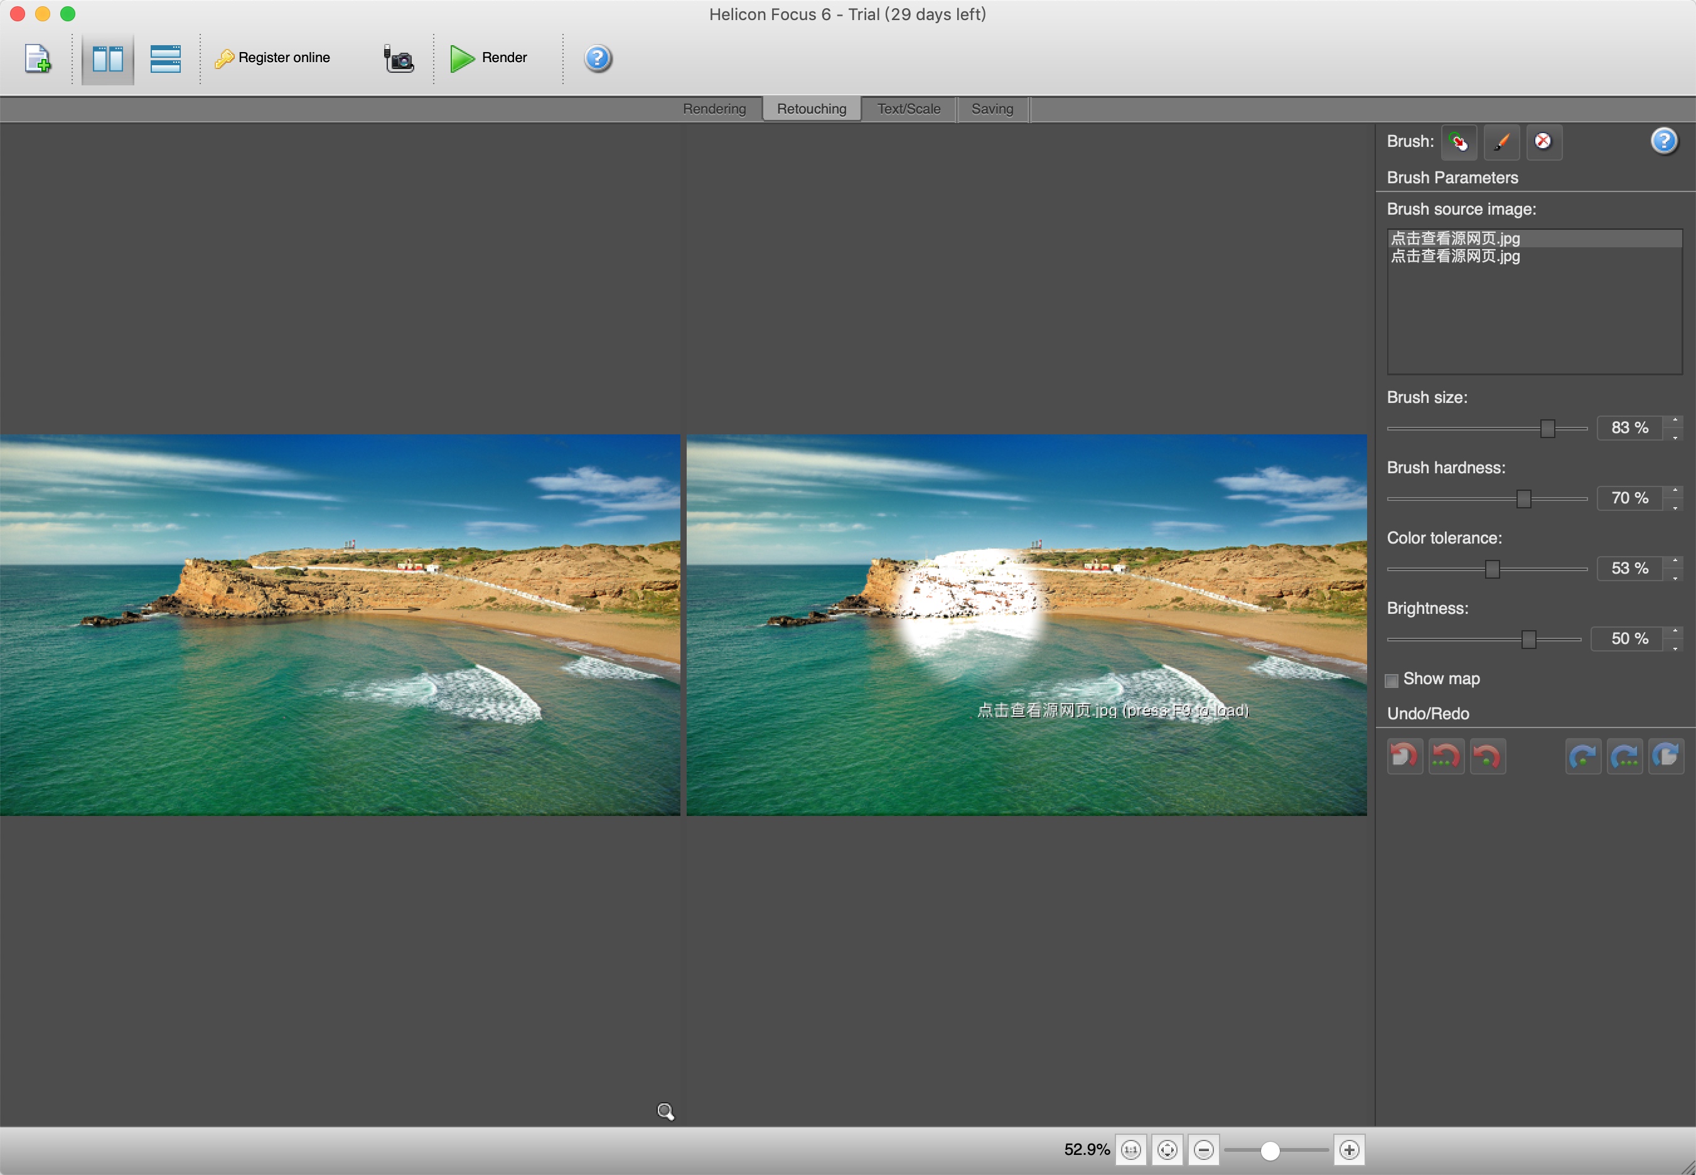
Task: Go to the Saving tab
Action: (x=992, y=109)
